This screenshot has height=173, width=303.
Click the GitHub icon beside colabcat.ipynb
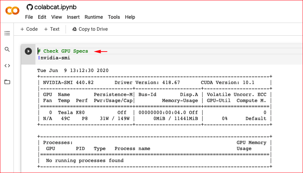29,7
